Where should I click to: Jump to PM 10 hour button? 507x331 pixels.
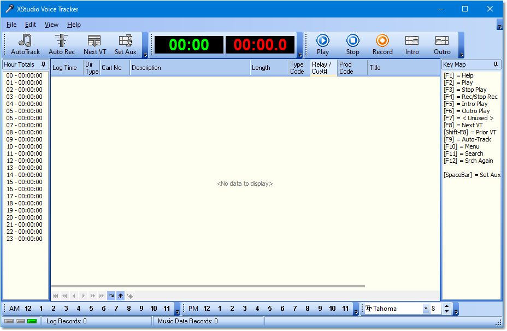332,309
